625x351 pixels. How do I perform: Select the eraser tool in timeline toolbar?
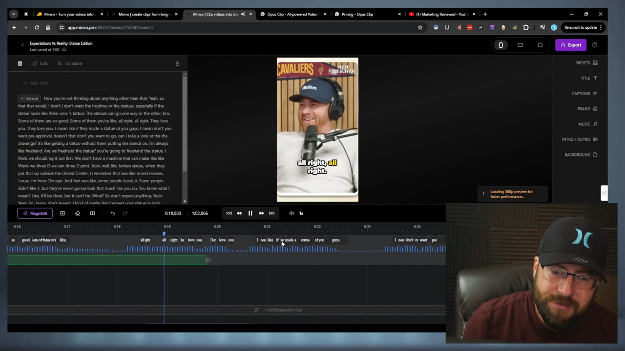[77, 213]
